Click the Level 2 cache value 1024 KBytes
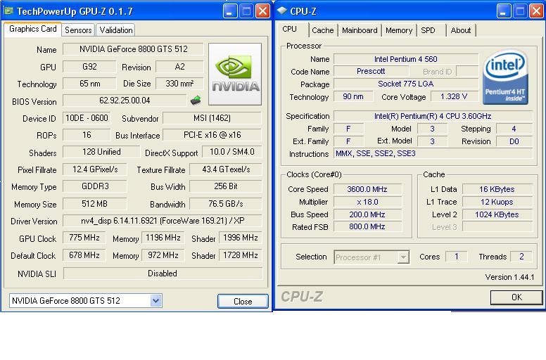This screenshot has height=360, width=546. (x=497, y=214)
